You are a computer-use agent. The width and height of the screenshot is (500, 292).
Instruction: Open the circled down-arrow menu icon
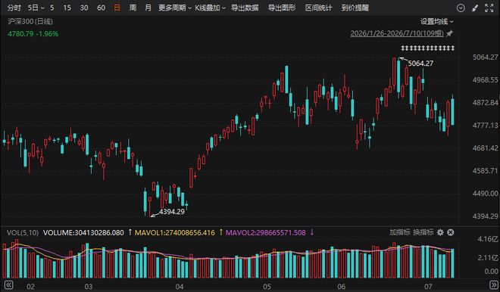pos(461,8)
